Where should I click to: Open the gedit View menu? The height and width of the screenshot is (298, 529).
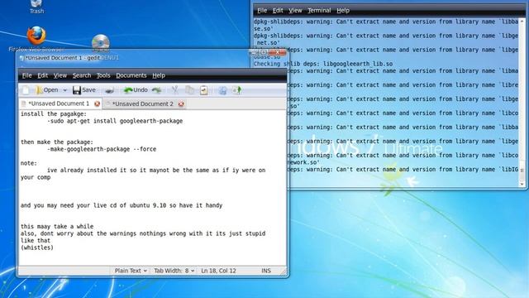60,75
